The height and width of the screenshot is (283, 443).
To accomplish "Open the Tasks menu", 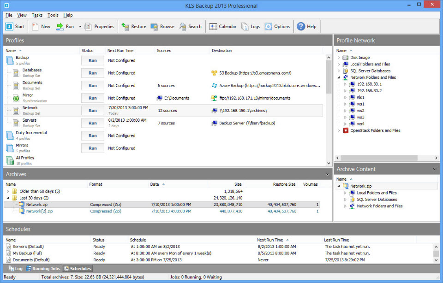I will point(37,15).
